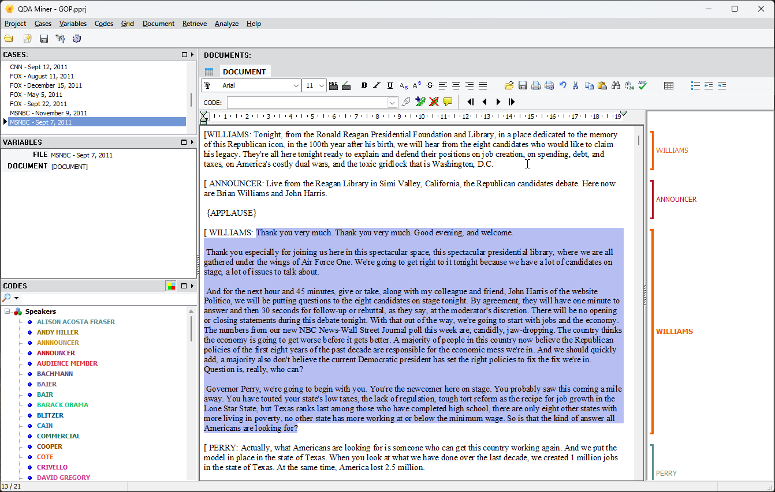
Task: Apply subscript formatting
Action: (404, 86)
